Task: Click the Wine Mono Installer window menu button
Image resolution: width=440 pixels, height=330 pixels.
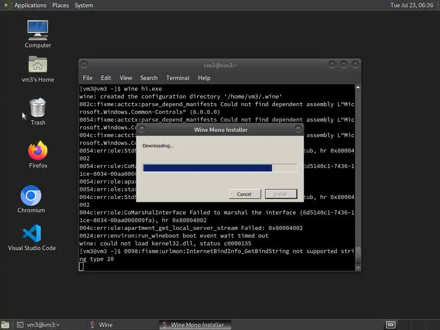Action: coord(142,129)
